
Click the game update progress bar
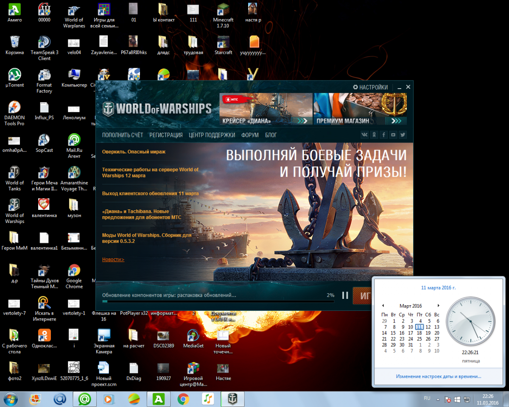pyautogui.click(x=218, y=301)
